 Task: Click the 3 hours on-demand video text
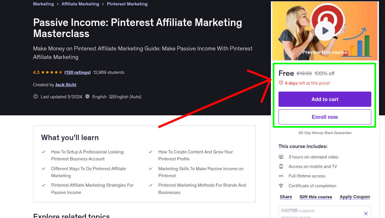(313, 157)
